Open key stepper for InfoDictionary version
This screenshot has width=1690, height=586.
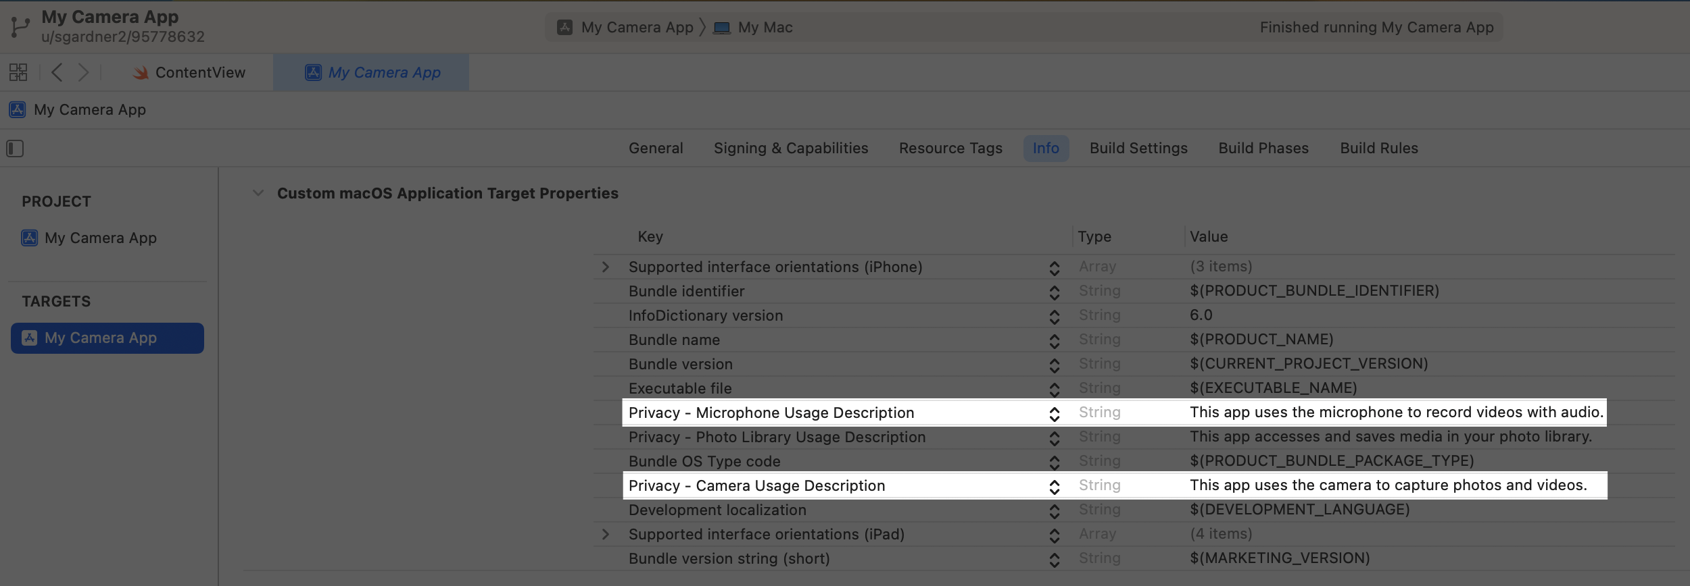tap(1054, 317)
